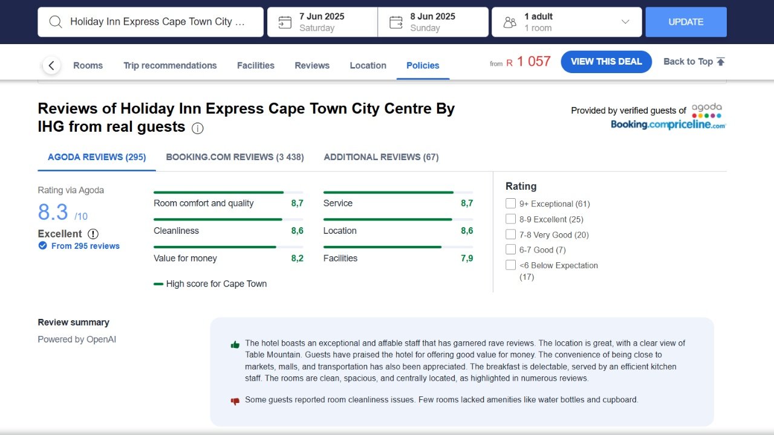This screenshot has width=774, height=435.
Task: Switch to Booking.com Reviews (3 438) tab
Action: pos(235,157)
